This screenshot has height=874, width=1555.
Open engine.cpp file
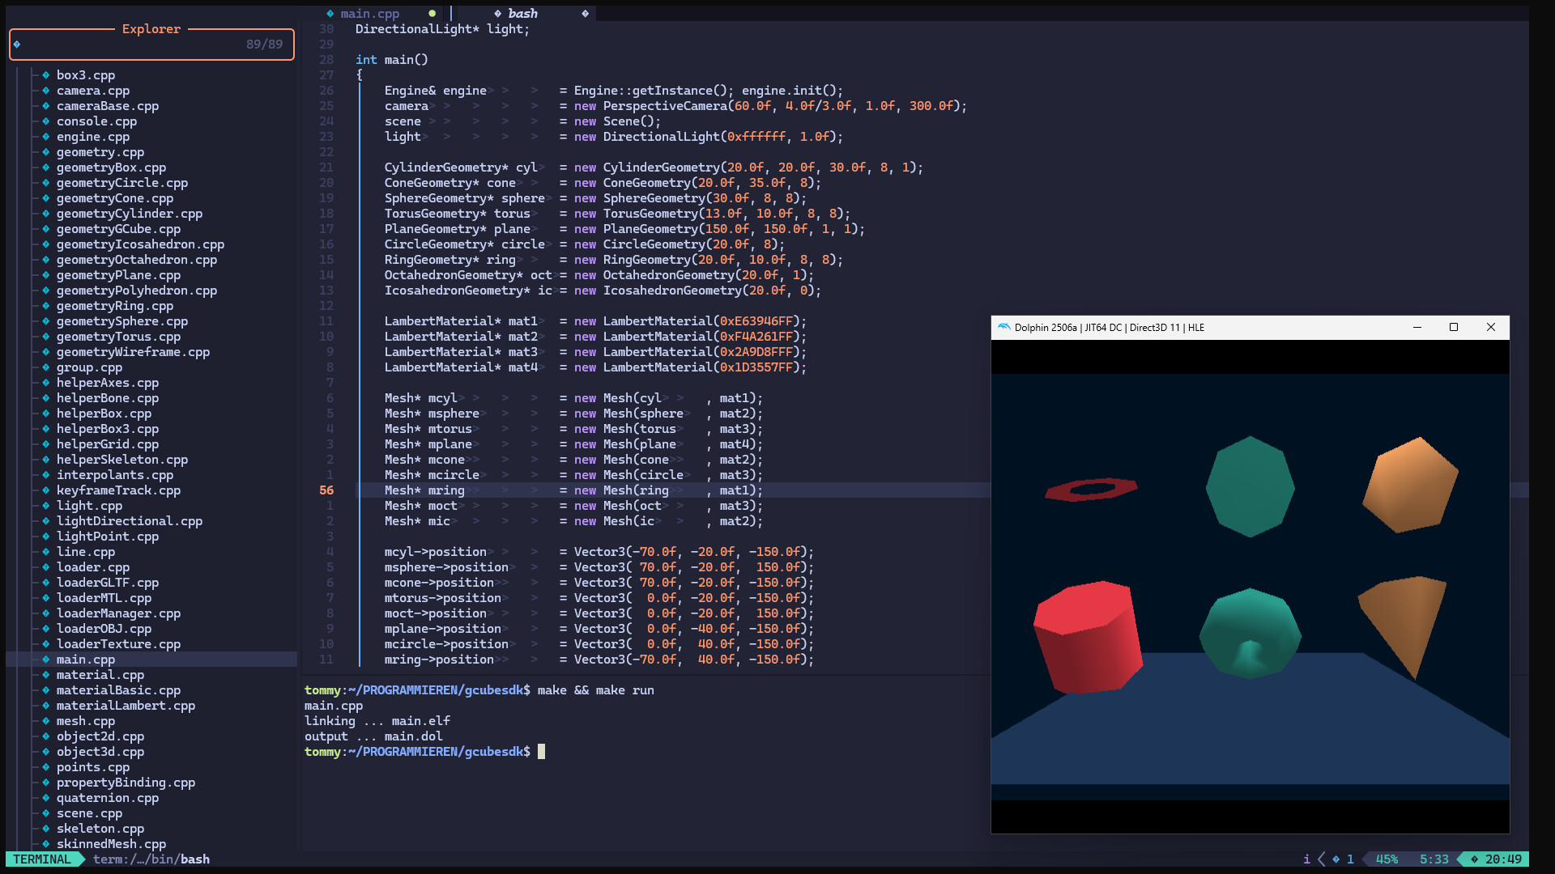coord(93,137)
